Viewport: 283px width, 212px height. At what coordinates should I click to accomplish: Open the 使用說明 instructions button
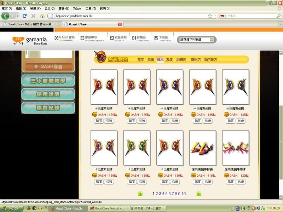[48, 94]
